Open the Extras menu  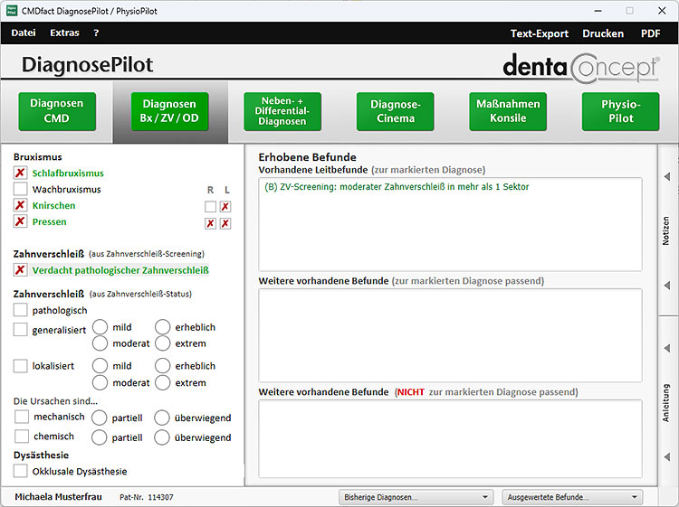click(64, 33)
